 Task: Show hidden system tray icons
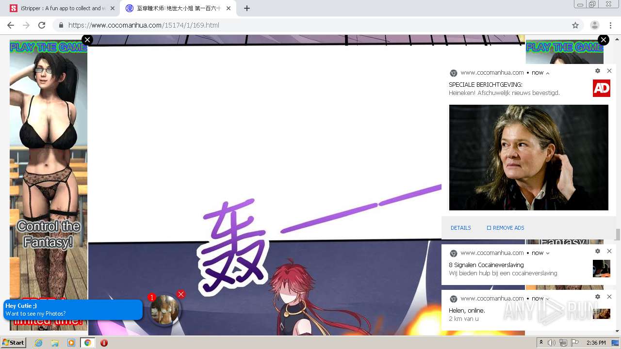tap(541, 343)
